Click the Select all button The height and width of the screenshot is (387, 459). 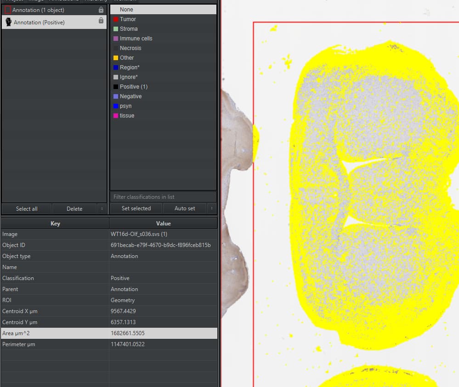26,208
